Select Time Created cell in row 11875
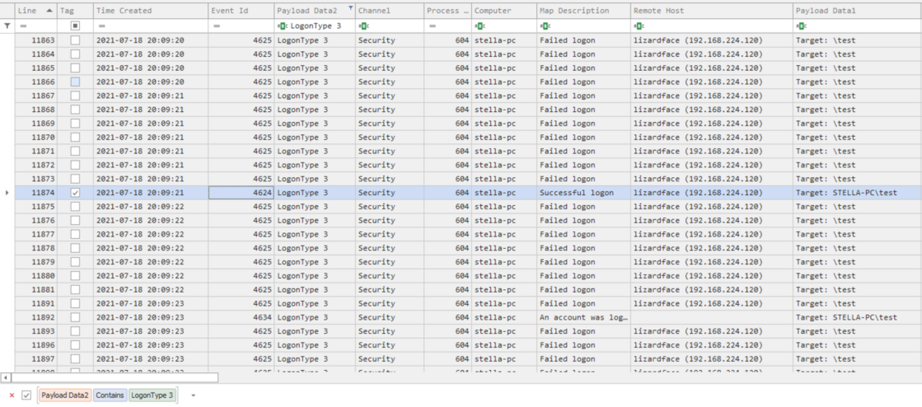 (x=150, y=207)
